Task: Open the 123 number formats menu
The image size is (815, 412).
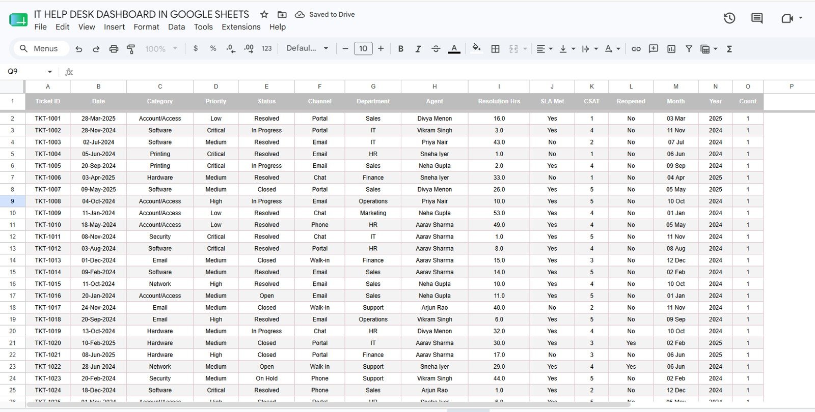Action: click(266, 48)
